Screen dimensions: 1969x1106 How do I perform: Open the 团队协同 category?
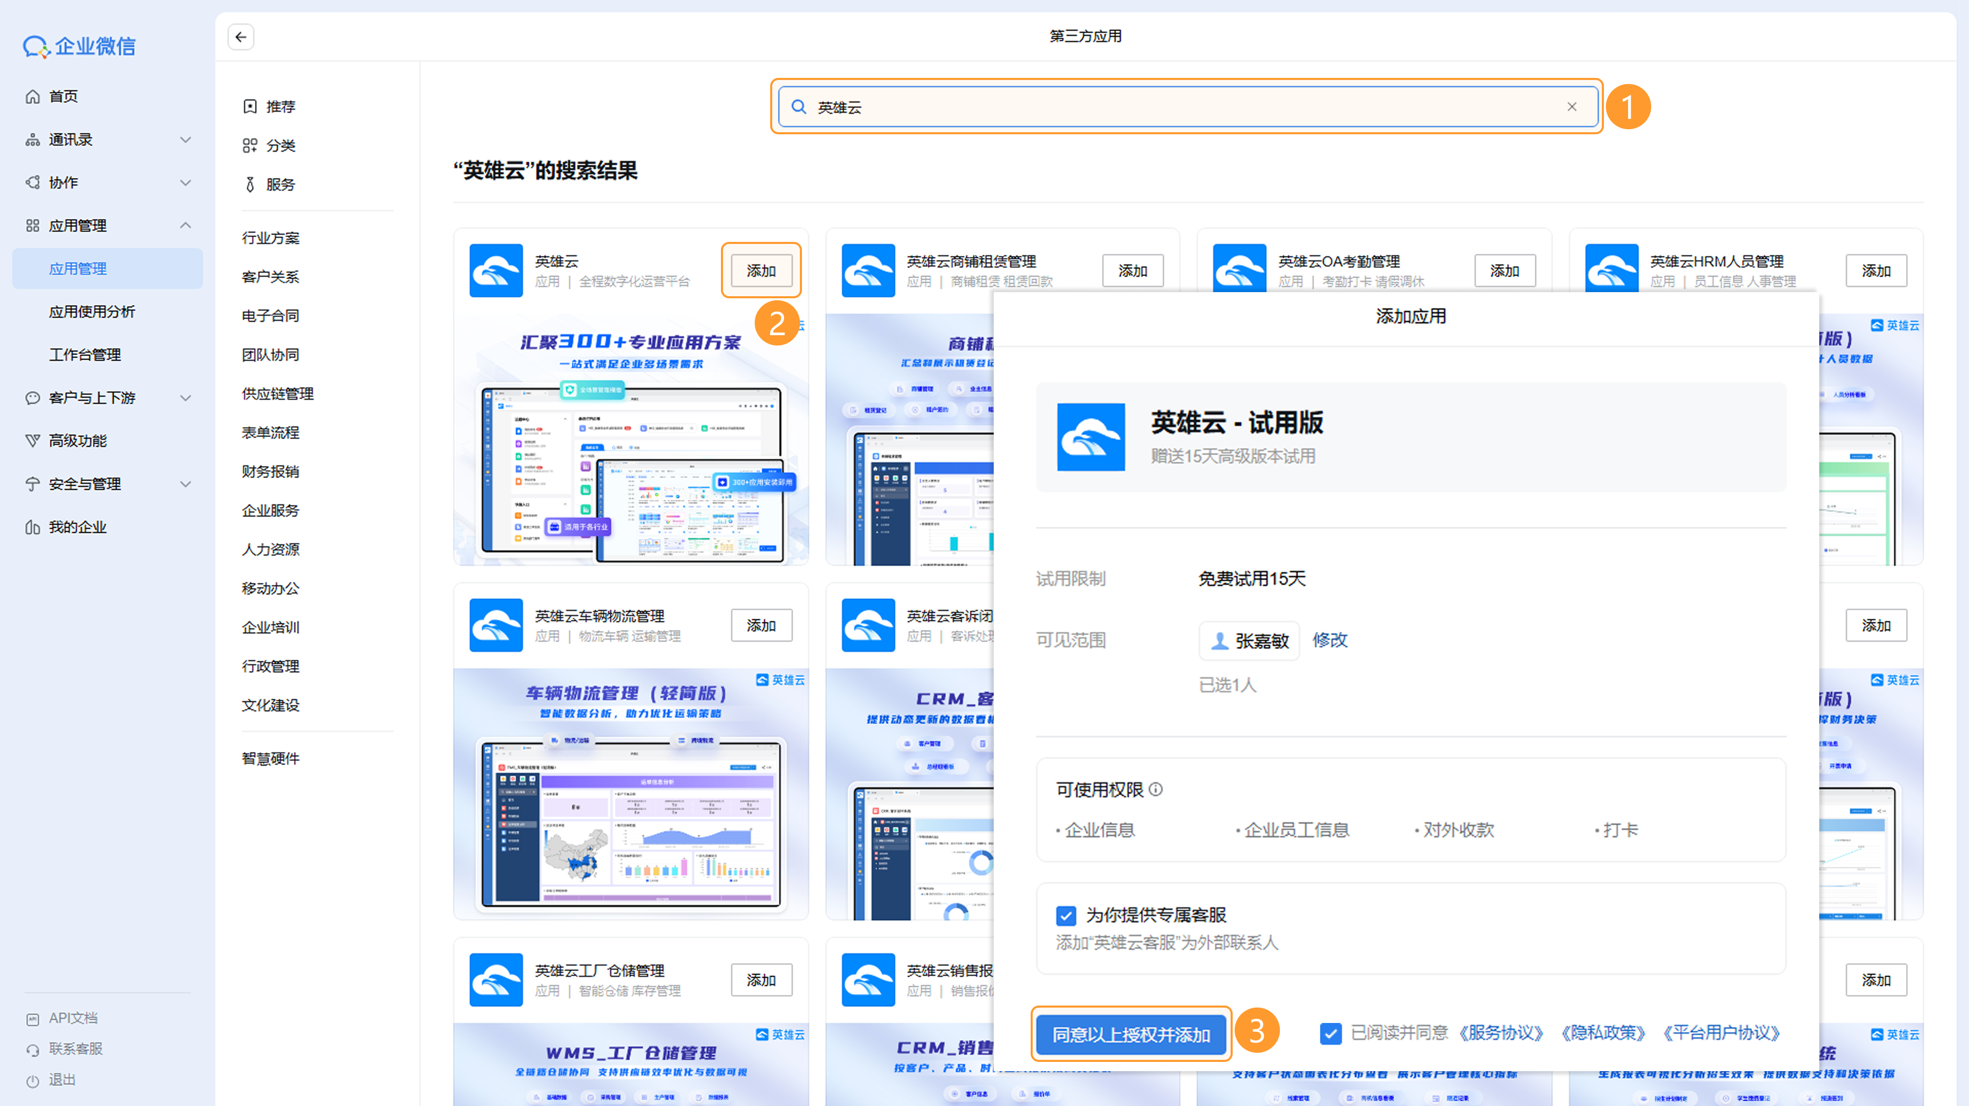[x=271, y=355]
